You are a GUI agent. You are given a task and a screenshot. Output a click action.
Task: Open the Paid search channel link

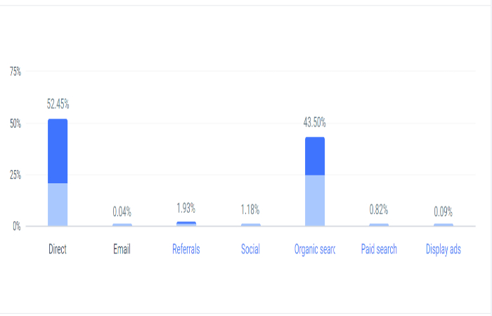[379, 249]
